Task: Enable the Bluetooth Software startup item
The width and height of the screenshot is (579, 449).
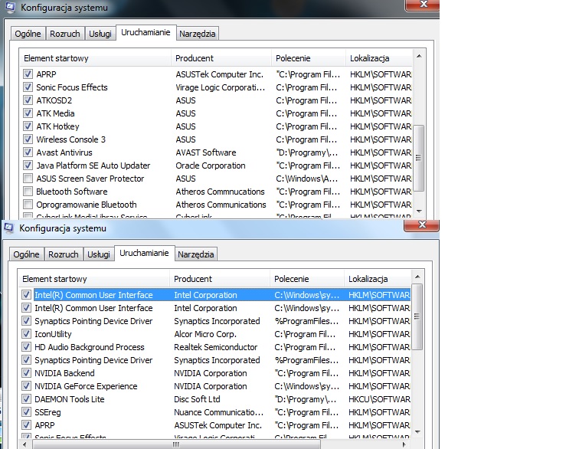Action: pos(28,192)
